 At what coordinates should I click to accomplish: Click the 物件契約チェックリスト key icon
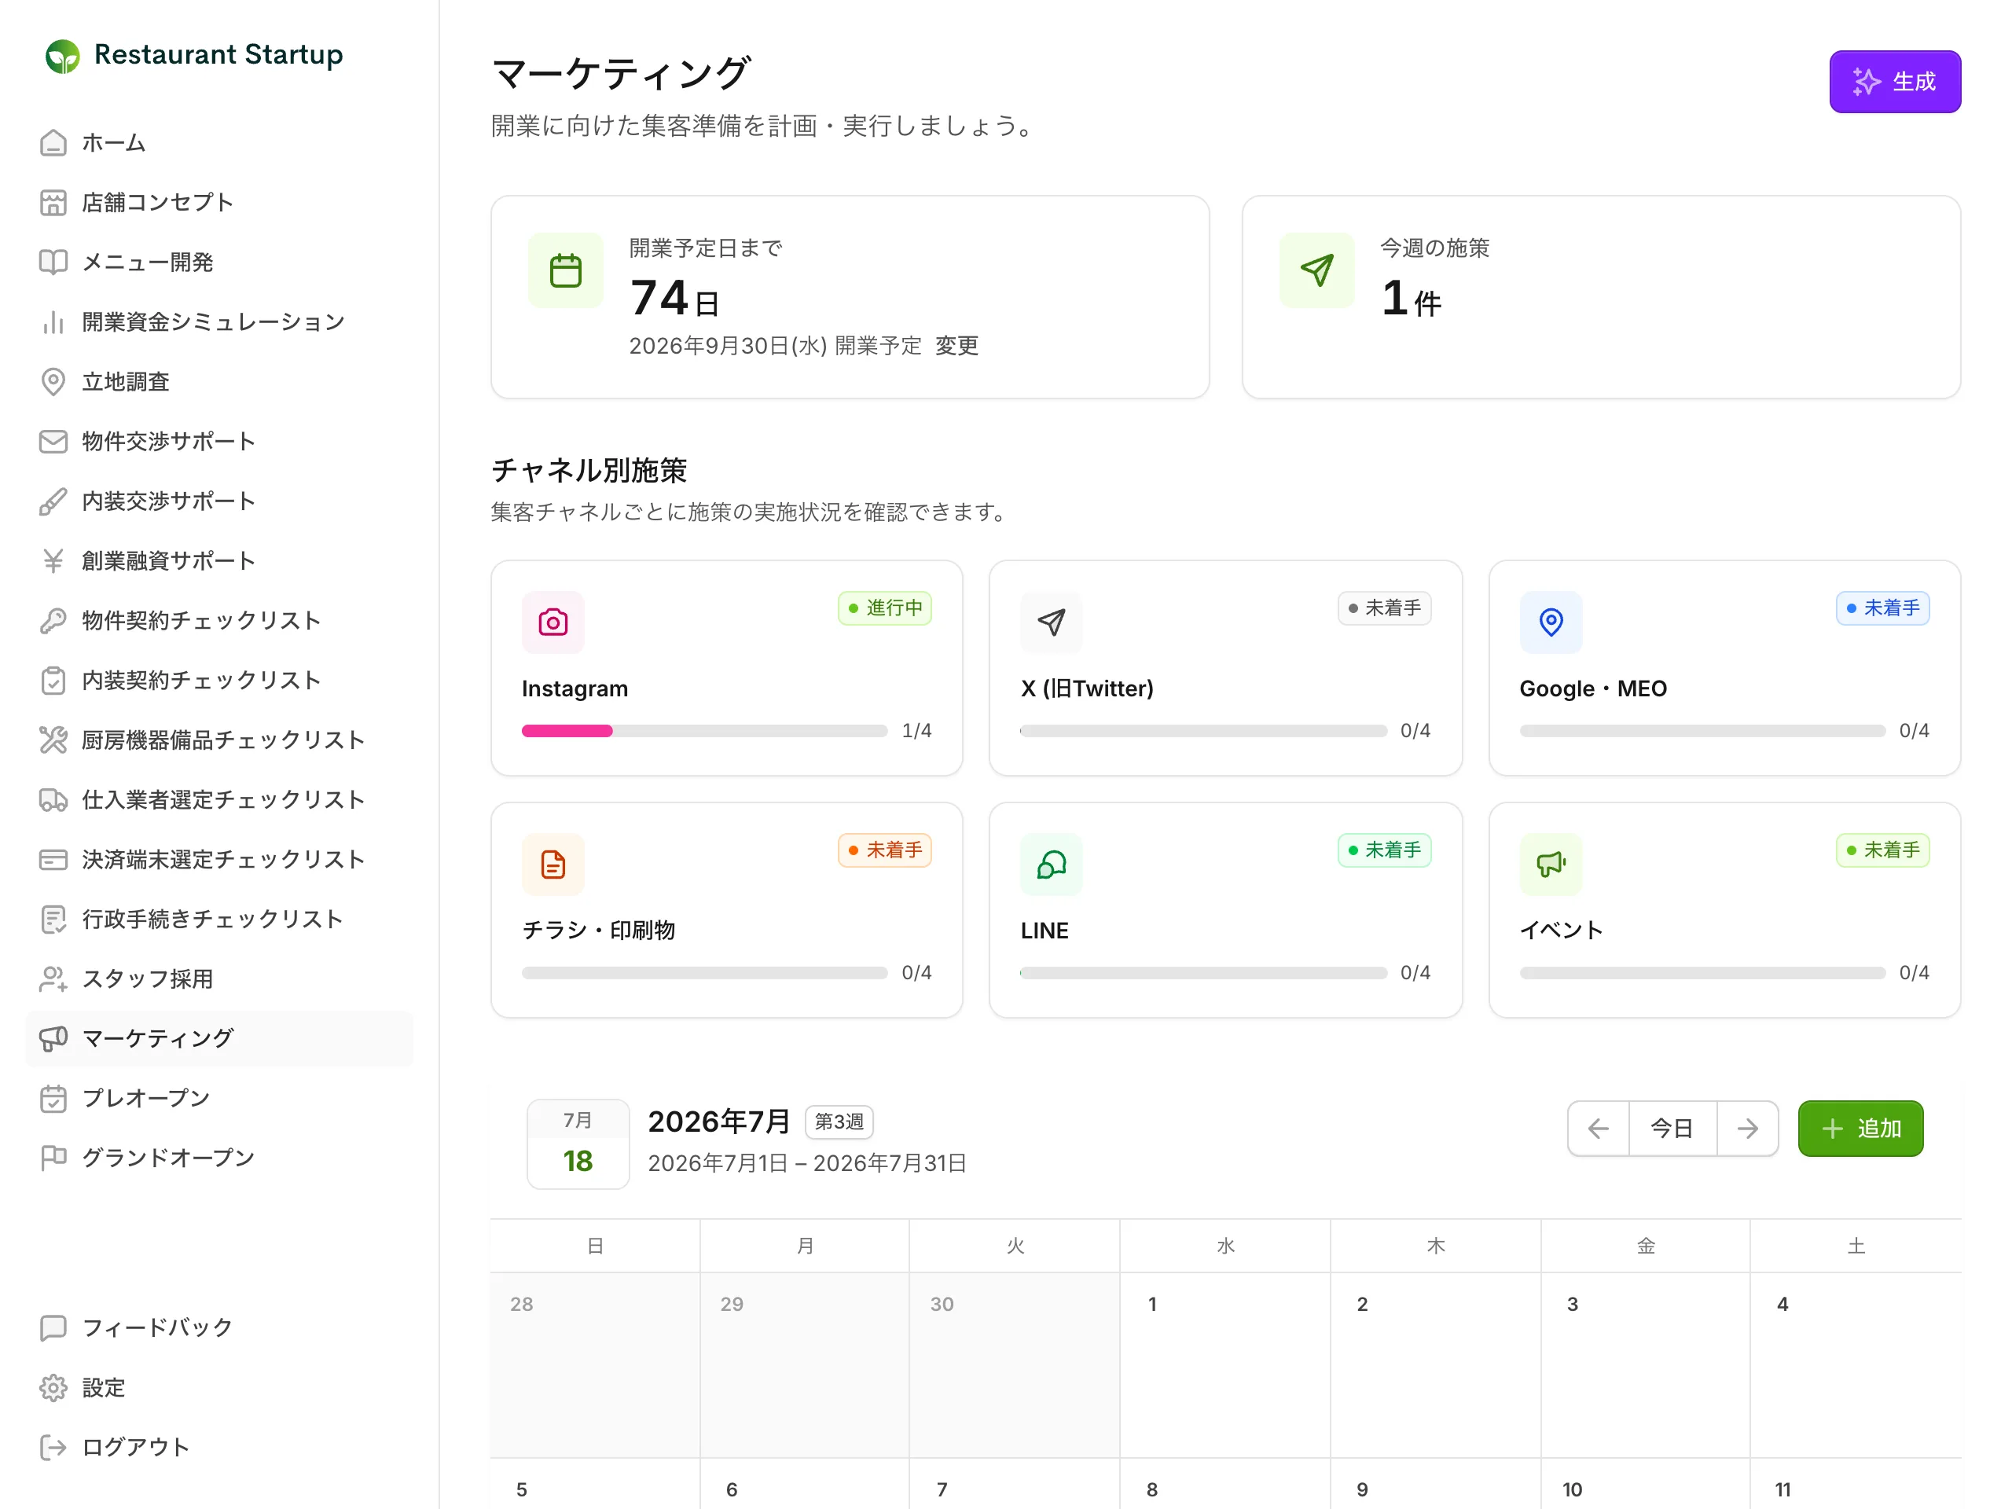click(x=53, y=620)
